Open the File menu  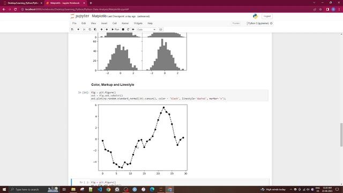[x=74, y=23]
